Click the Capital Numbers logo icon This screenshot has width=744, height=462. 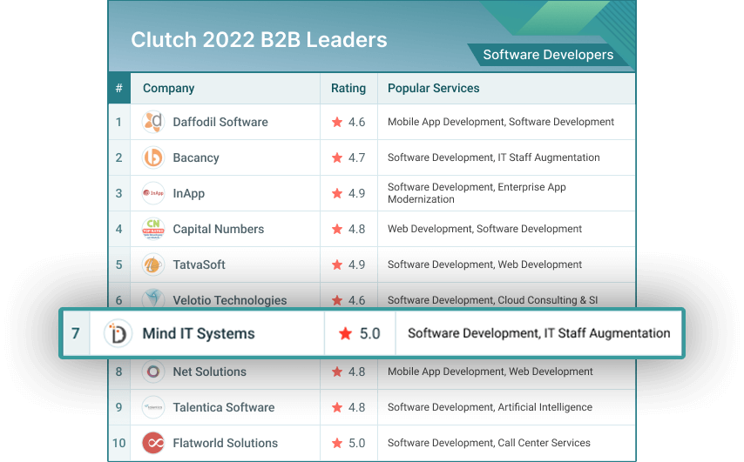153,229
